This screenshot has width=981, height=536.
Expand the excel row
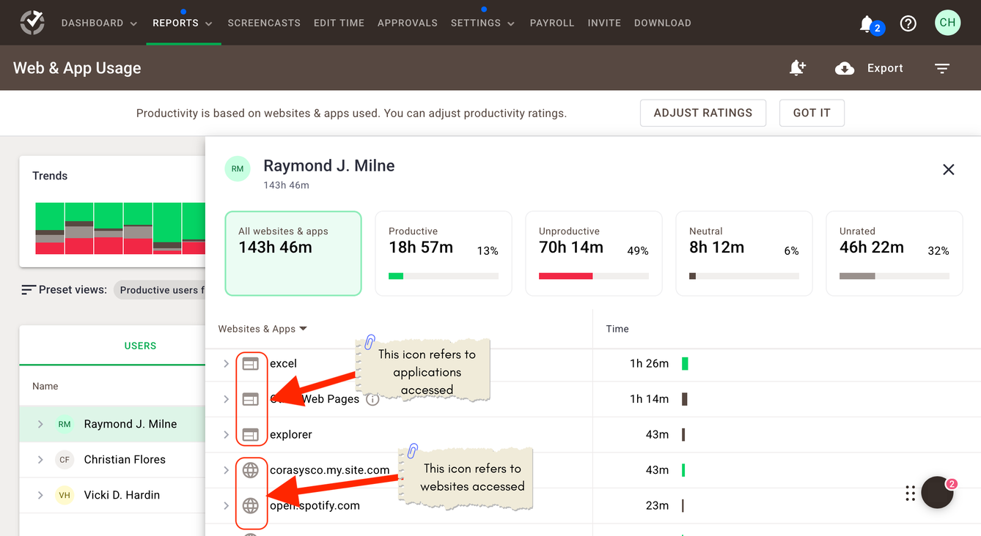click(x=226, y=363)
